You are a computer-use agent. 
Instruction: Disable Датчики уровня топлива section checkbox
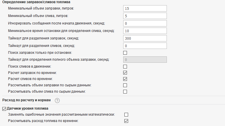[x=4, y=108]
